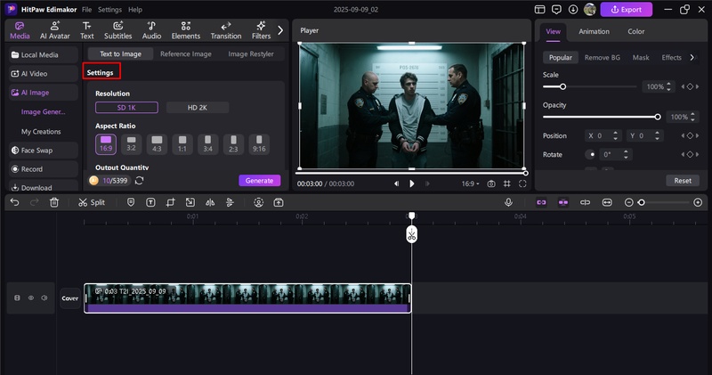Choose 1:1 aspect ratio
This screenshot has height=375, width=712.
click(182, 144)
